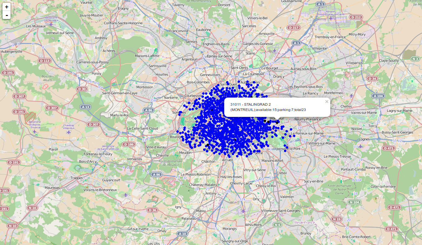Zoom in with the plus button
The image size is (422, 245).
click(7, 7)
